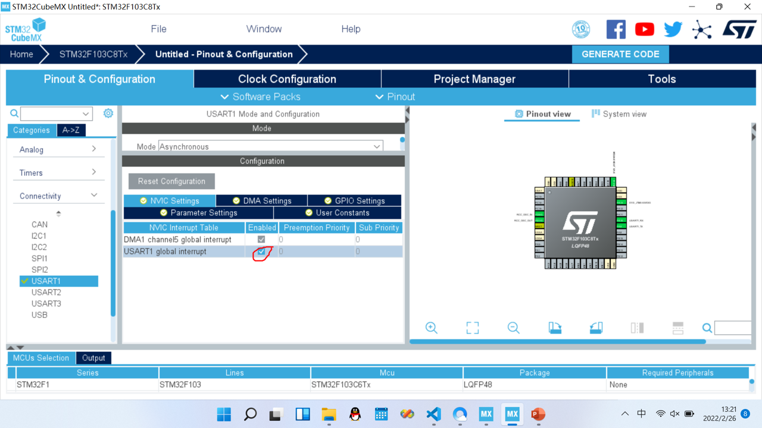Viewport: 762px width, 428px height.
Task: Open STM32CubeMX from the taskbar
Action: pos(512,414)
